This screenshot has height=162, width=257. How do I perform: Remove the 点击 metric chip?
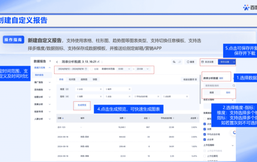129,97
